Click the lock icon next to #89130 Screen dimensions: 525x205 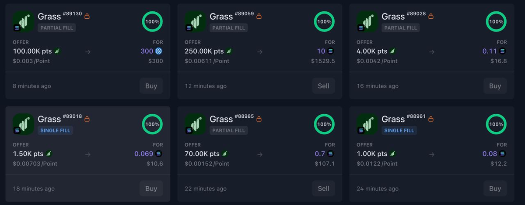pyautogui.click(x=87, y=17)
